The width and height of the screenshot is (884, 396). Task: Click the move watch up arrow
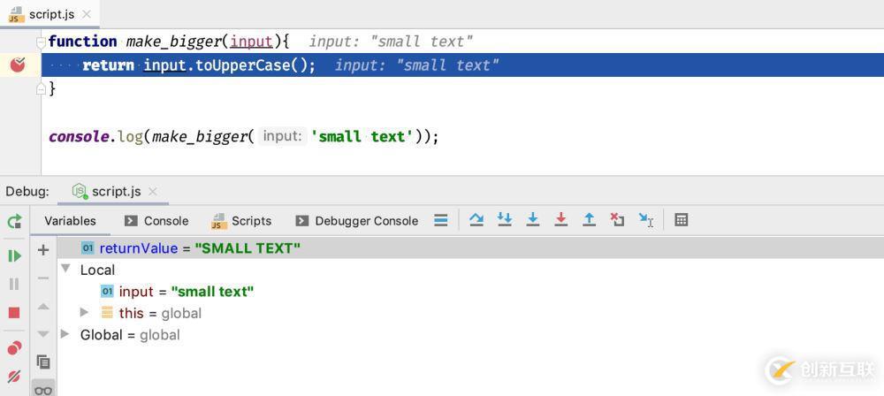click(43, 307)
